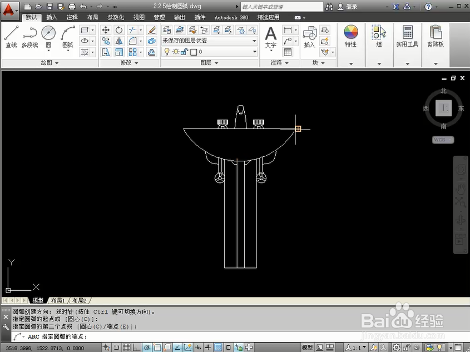Click the Rotate tool icon
Viewport: 470px width, 352px height.
pyautogui.click(x=119, y=30)
